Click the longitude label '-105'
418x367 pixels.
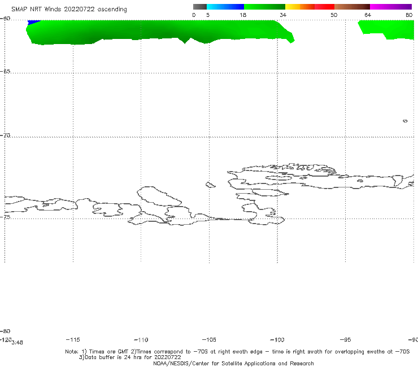pyautogui.click(x=209, y=339)
